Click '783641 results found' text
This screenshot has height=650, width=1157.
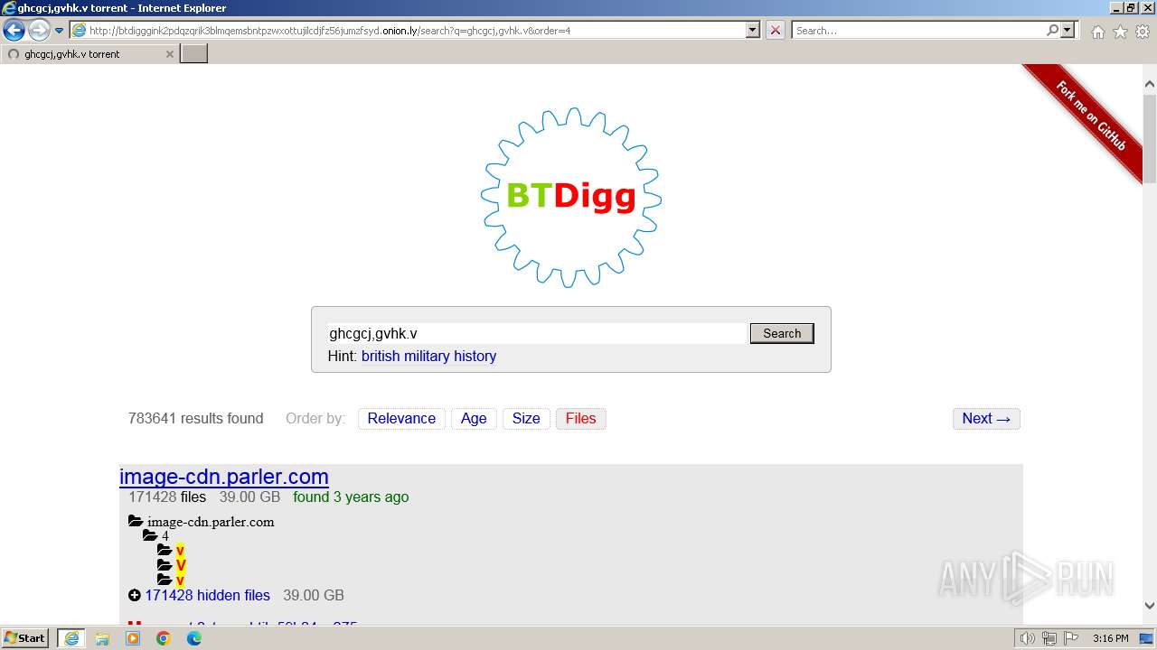[x=196, y=418]
